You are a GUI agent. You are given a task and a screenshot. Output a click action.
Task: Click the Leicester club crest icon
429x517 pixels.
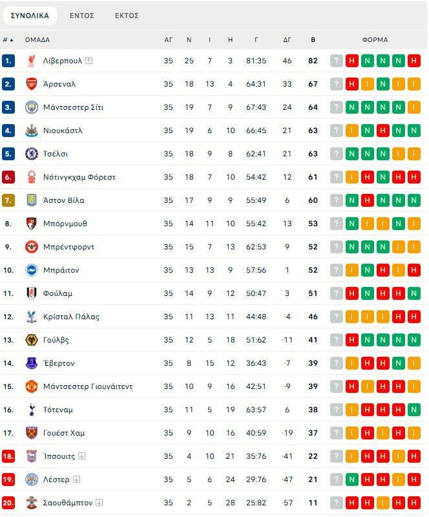31,480
